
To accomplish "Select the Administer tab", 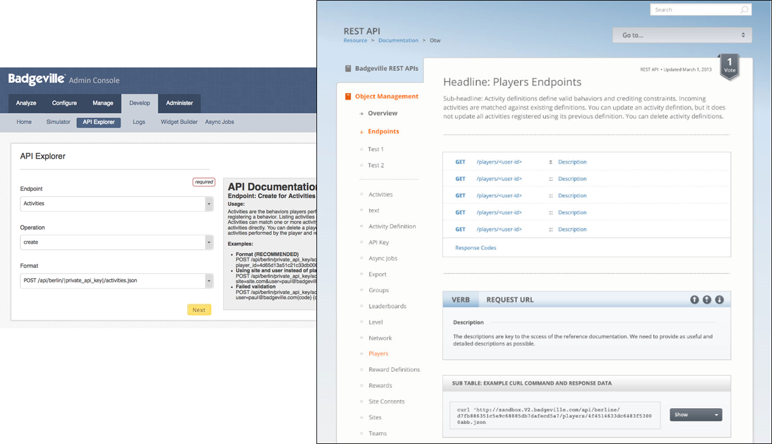I will pos(179,103).
